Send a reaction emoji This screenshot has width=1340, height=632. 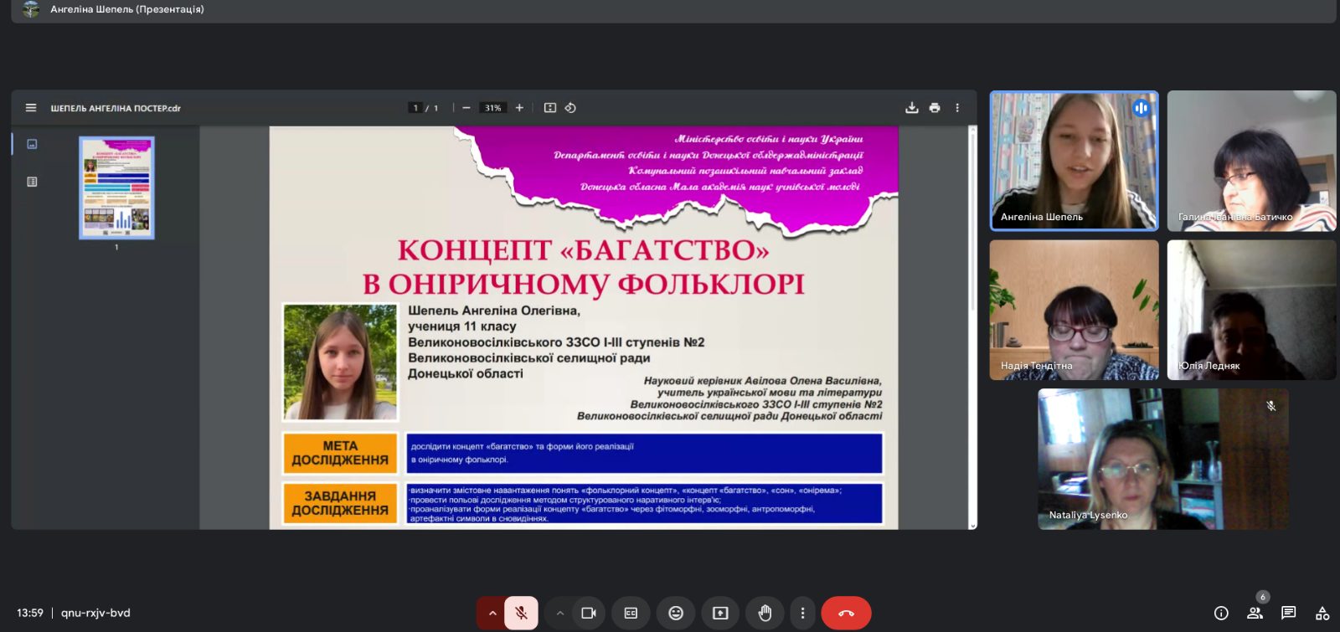676,613
